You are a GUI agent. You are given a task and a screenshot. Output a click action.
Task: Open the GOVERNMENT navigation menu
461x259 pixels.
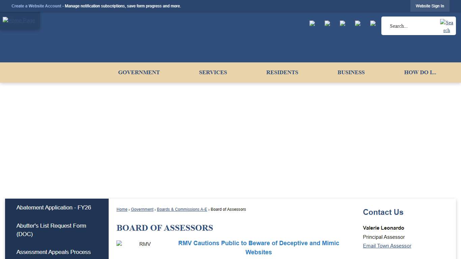139,72
